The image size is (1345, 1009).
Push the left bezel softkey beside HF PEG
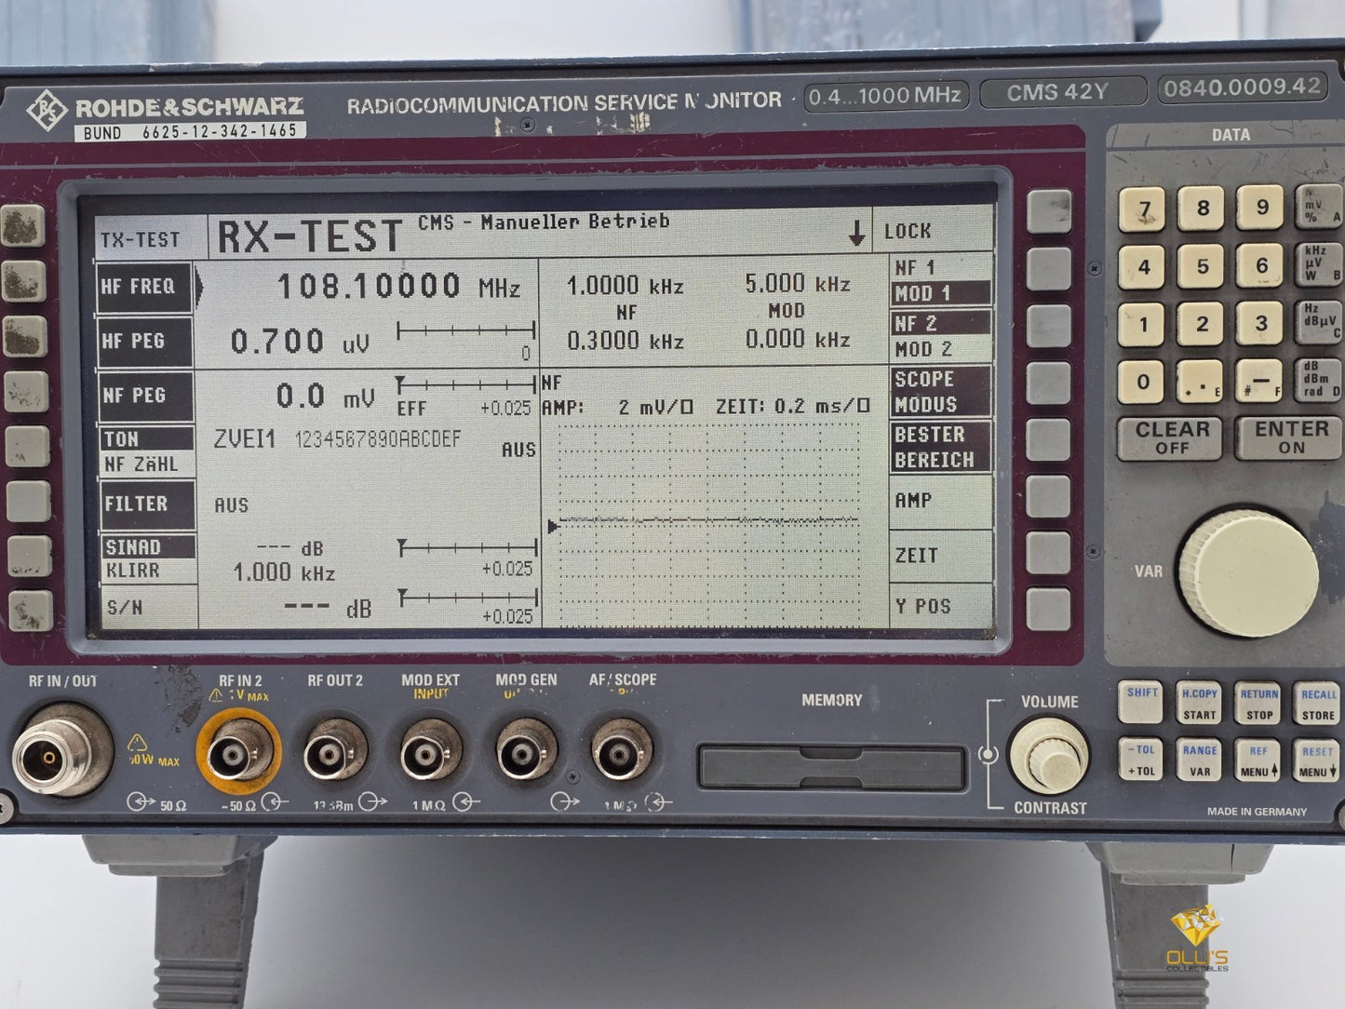(x=25, y=335)
